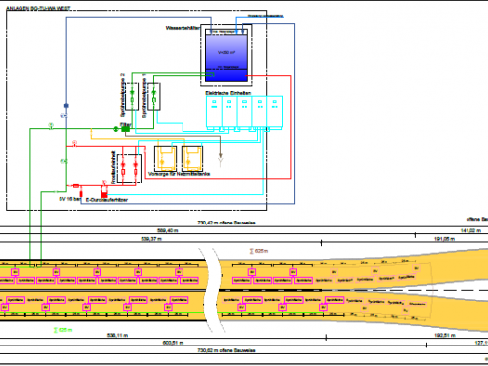This screenshot has width=488, height=366.
Task: Click the gray drain funnel symbol
Action: pyautogui.click(x=221, y=160)
